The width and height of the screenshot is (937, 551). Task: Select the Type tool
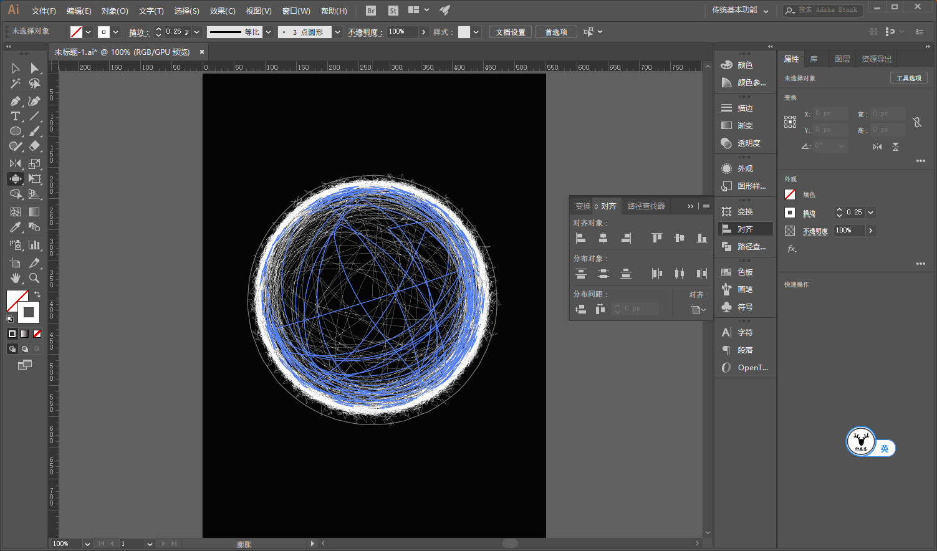[x=16, y=116]
